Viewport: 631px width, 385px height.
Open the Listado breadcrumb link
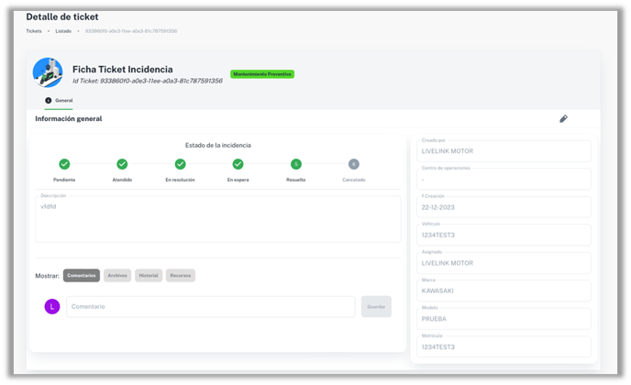coord(63,31)
